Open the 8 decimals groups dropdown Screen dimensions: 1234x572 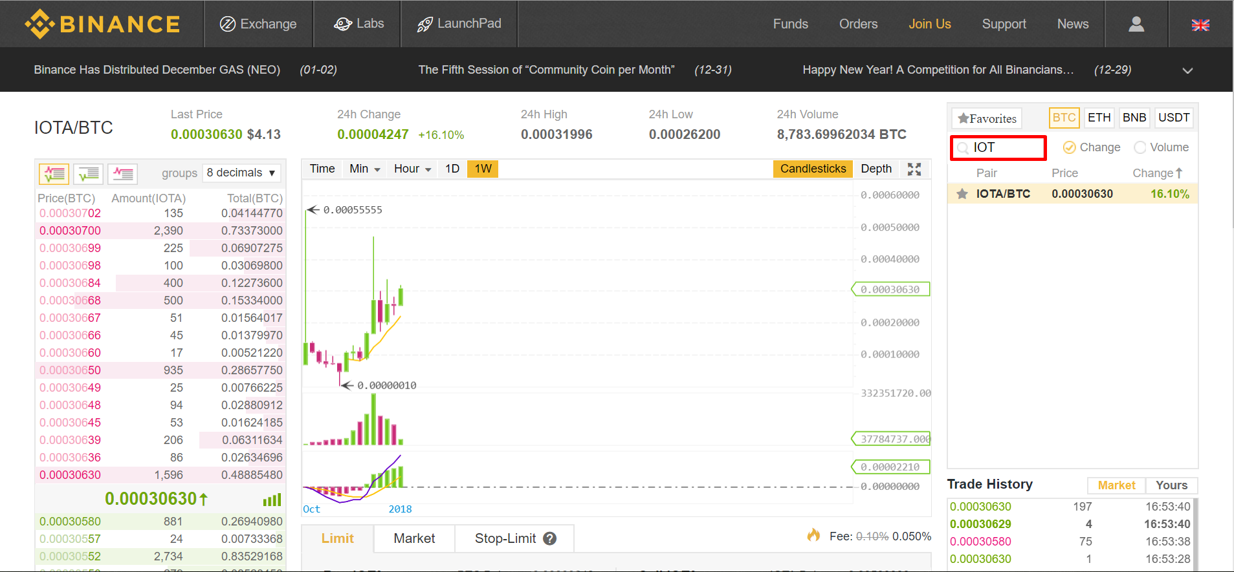[242, 173]
